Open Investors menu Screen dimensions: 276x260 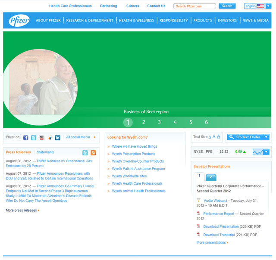(x=227, y=20)
